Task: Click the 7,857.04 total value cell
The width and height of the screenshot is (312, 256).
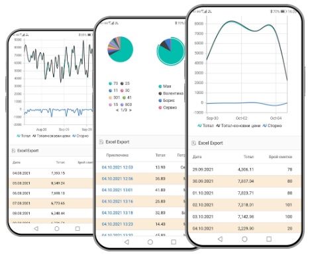Action: 246,181
